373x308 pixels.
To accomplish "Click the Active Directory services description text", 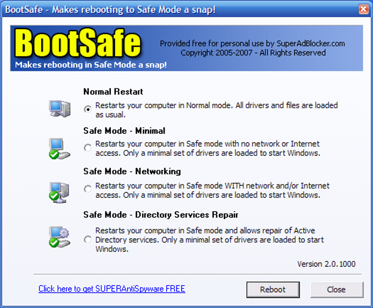I will pyautogui.click(x=210, y=240).
